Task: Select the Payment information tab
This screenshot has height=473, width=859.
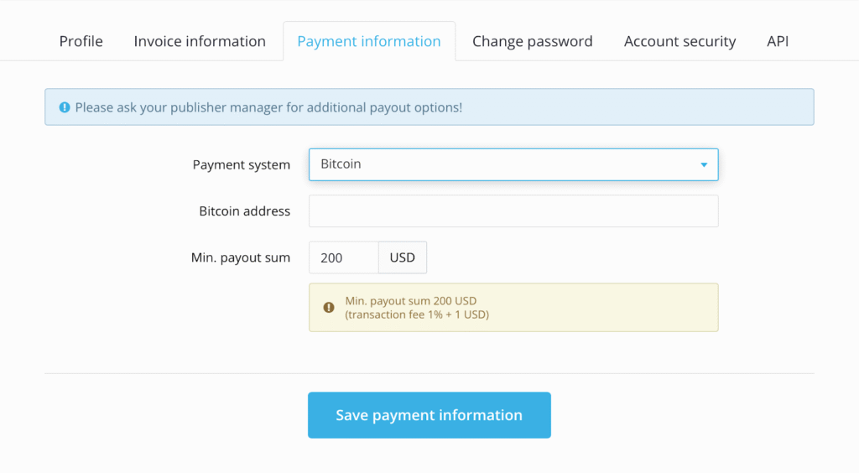Action: [x=369, y=41]
